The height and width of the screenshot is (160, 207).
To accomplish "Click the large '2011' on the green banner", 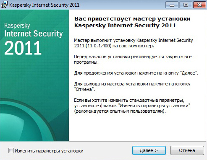I will click(x=23, y=48).
